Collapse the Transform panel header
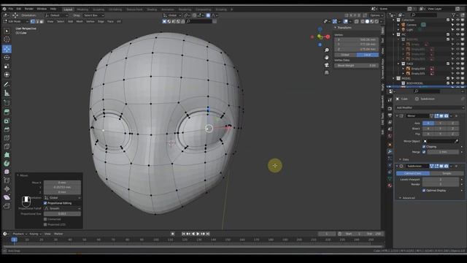This screenshot has height=263, width=467. 344,28
